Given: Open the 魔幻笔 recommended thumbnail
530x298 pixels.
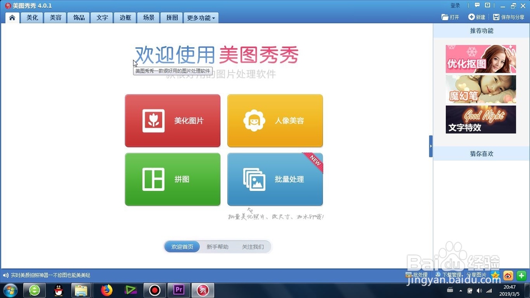Looking at the screenshot, I should pos(481,89).
